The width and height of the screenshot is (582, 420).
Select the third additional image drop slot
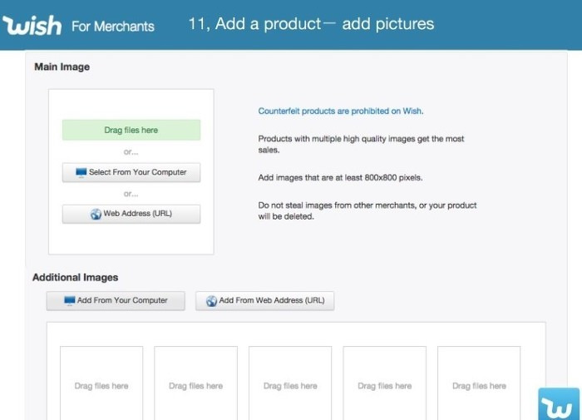[290, 383]
